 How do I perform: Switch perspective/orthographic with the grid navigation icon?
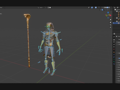point(110,27)
